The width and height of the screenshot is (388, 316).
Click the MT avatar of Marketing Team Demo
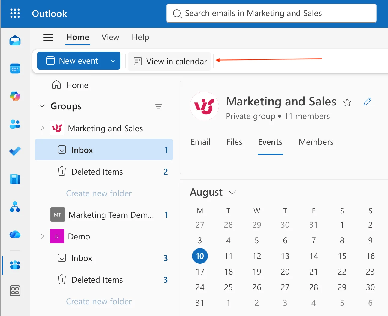pos(58,214)
